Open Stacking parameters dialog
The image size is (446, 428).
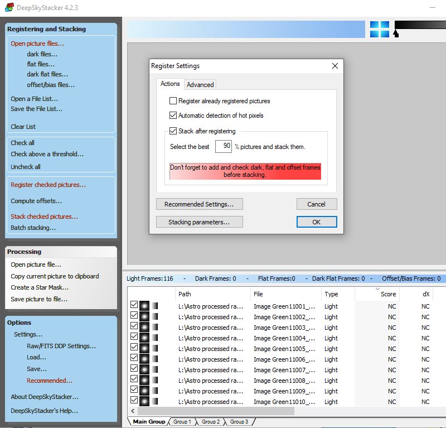click(x=200, y=222)
